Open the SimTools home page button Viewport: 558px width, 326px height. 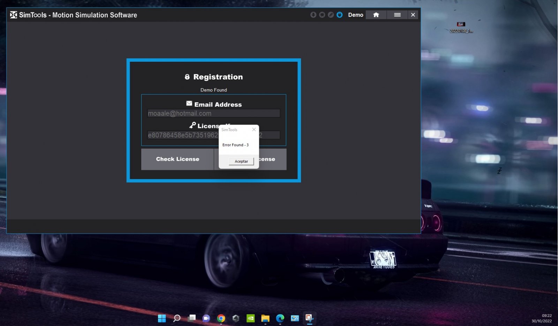tap(376, 15)
